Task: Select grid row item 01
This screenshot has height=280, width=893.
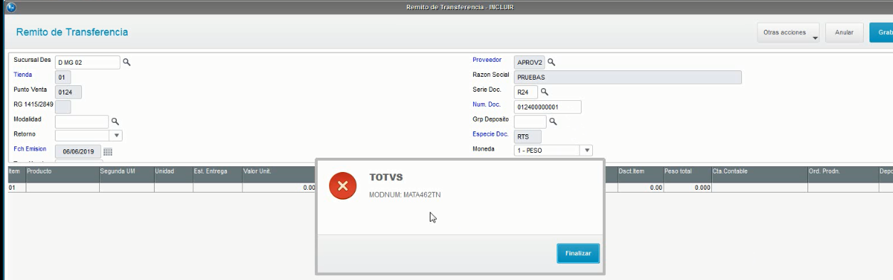Action: click(16, 188)
